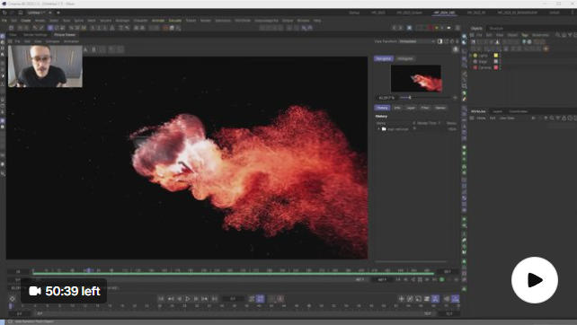The image size is (577, 325).
Task: Toggle the highlighted icon right of the frame field
Action: click(x=260, y=299)
